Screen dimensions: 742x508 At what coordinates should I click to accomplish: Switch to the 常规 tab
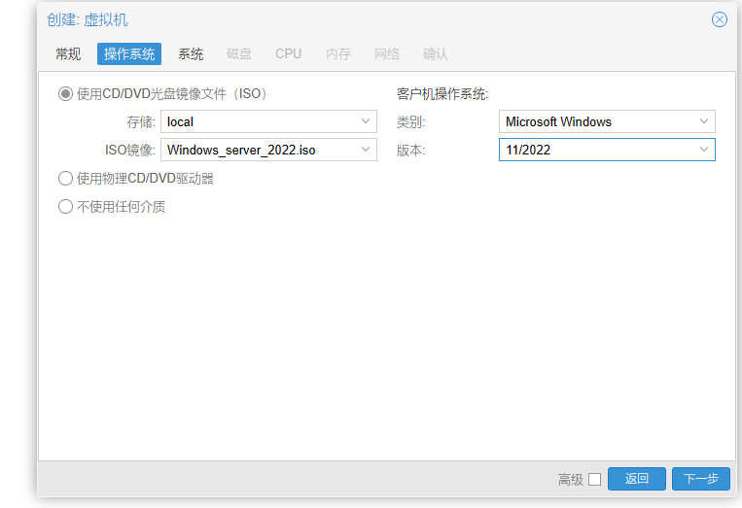click(x=68, y=53)
